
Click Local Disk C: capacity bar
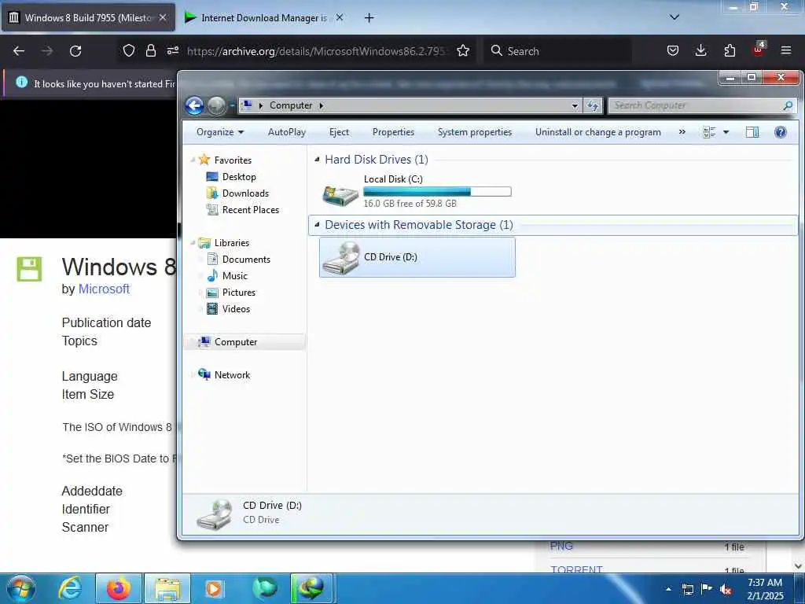[437, 192]
